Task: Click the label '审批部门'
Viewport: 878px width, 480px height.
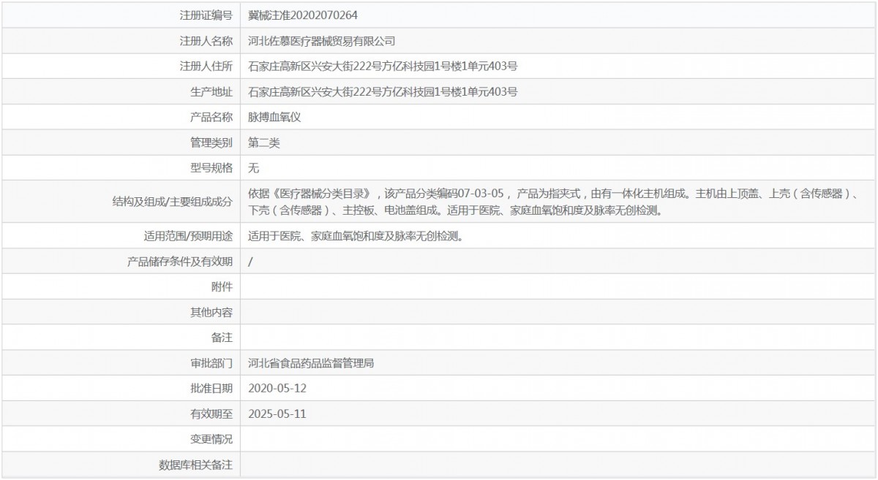Action: point(211,363)
